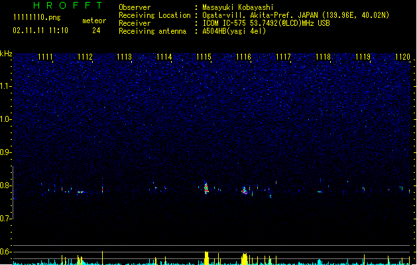
Task: Click the 1116 time marker
Action: (243, 57)
